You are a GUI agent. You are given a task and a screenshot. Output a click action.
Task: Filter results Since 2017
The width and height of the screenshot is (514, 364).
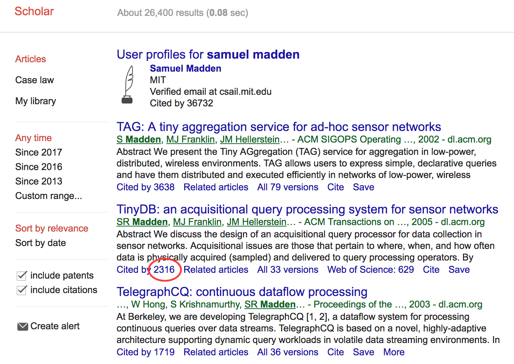coord(39,152)
